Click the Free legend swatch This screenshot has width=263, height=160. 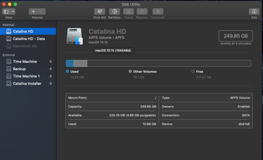193,71
